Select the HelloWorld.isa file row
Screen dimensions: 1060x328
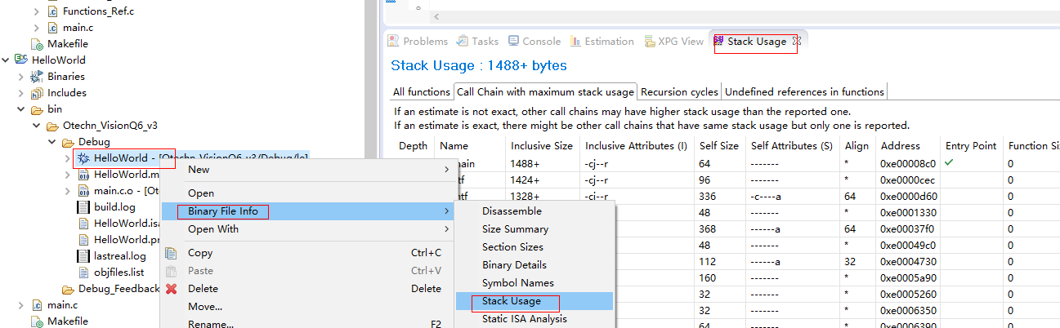pyautogui.click(x=126, y=223)
